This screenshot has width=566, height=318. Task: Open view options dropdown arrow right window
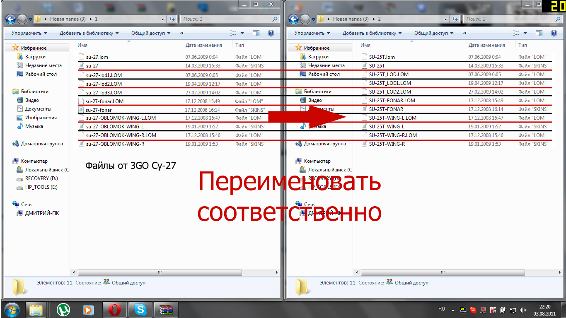coord(525,33)
